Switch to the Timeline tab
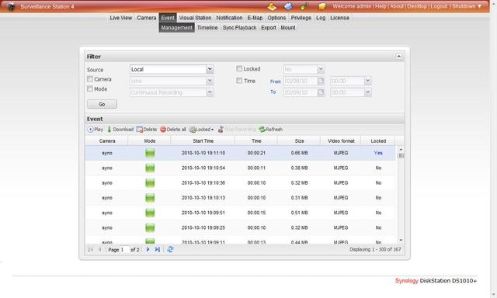The height and width of the screenshot is (298, 497). (207, 28)
